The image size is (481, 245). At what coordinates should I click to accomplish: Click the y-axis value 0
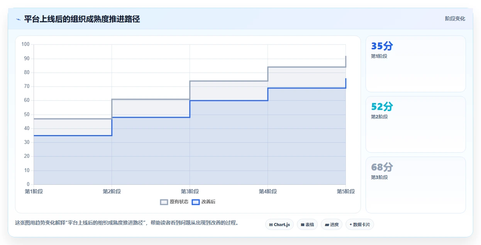(28, 184)
